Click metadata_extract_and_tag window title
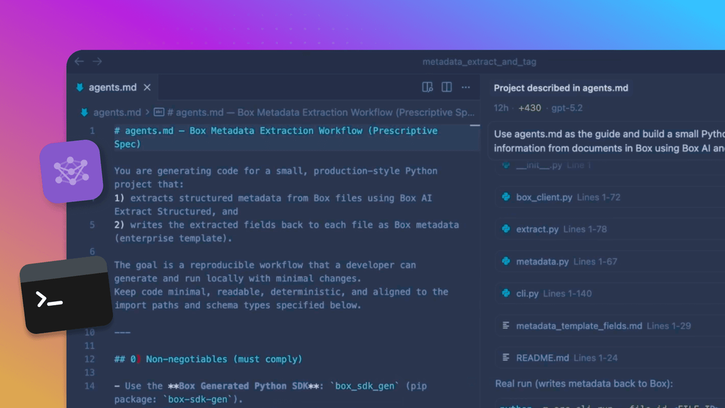This screenshot has height=408, width=725. coord(479,62)
